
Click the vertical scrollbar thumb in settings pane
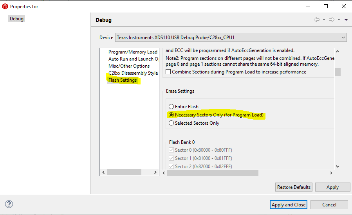point(338,72)
